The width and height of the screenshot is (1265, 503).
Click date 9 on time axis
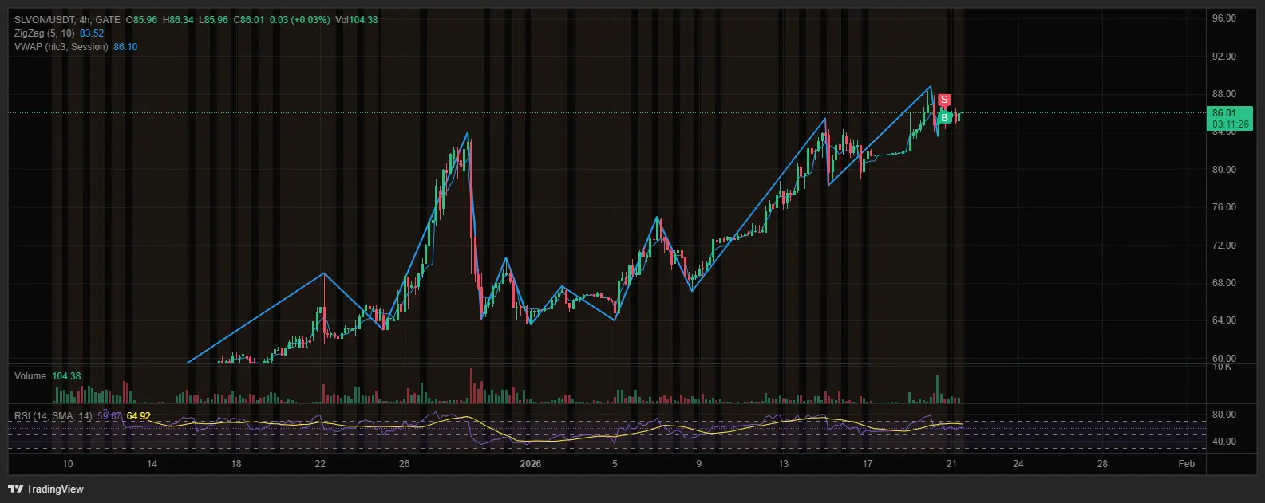point(698,464)
